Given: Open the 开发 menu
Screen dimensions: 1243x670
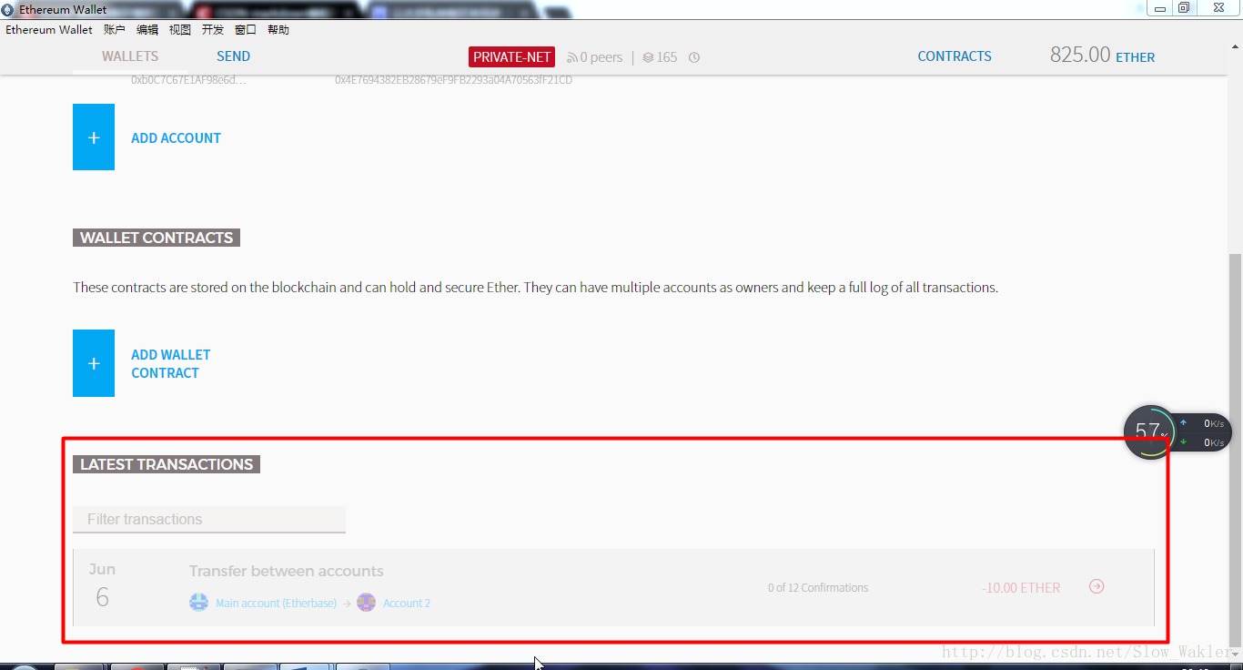Looking at the screenshot, I should tap(213, 30).
